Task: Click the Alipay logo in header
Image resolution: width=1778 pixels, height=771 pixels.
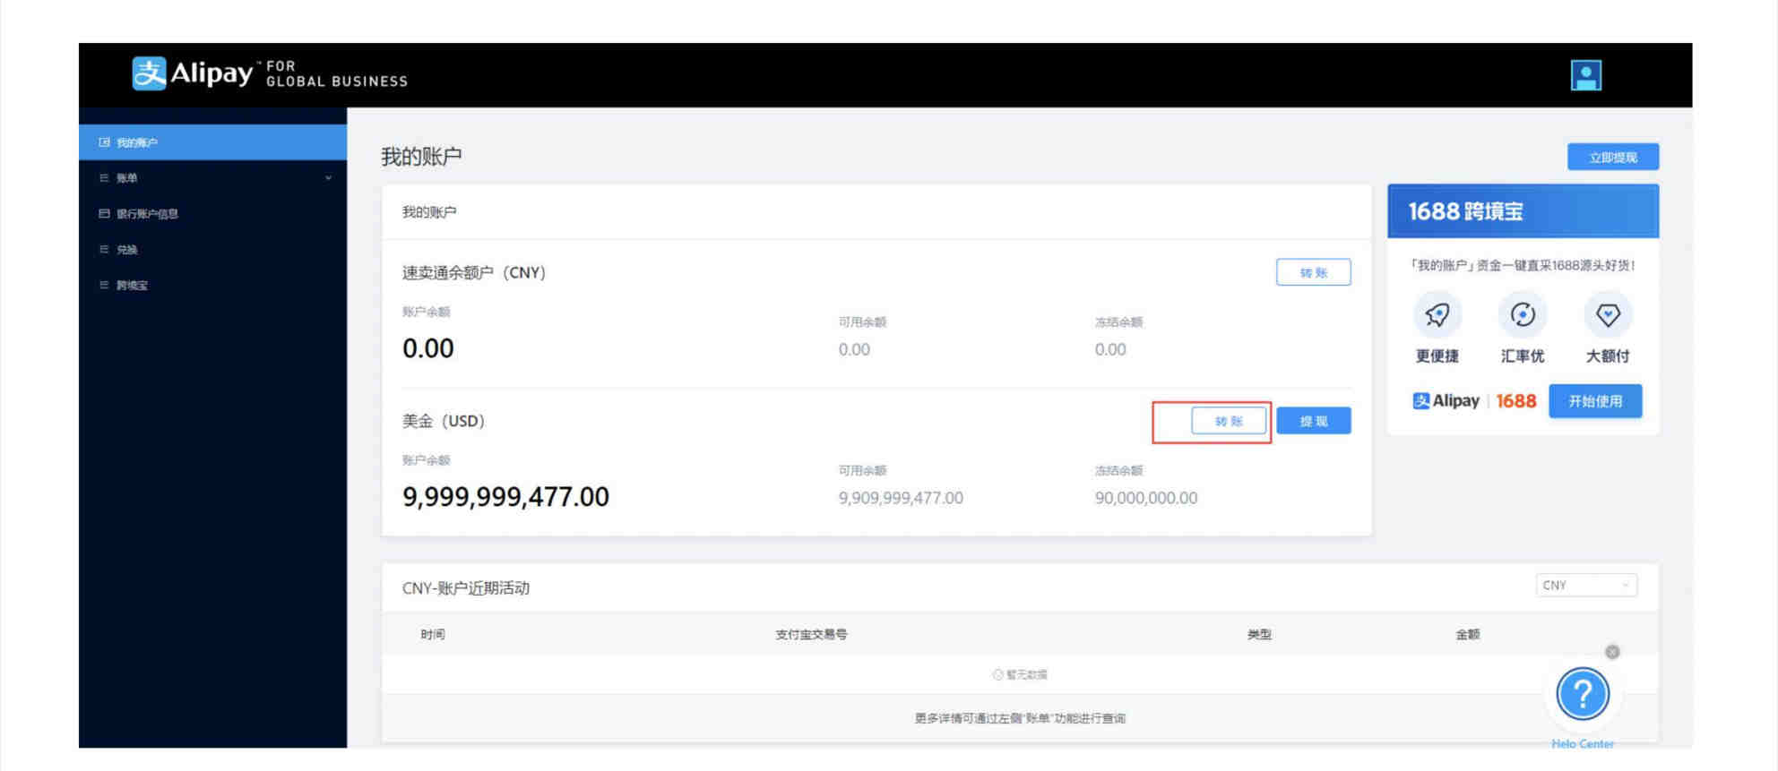Action: point(270,73)
